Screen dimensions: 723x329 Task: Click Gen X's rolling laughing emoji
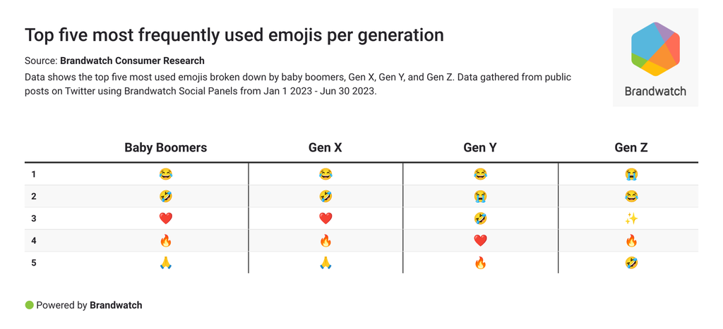[325, 197]
